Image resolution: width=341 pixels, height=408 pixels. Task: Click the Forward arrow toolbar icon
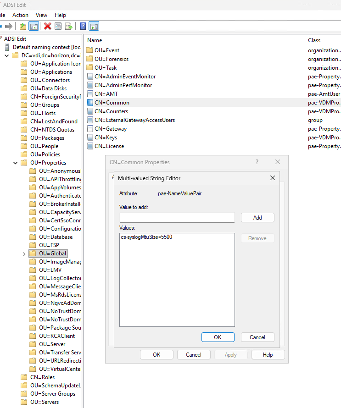click(x=9, y=26)
